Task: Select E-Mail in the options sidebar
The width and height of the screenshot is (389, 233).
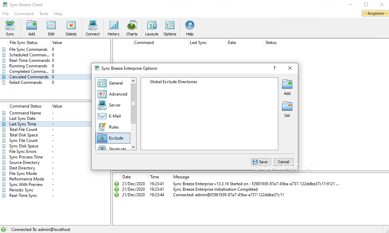Action: point(113,116)
